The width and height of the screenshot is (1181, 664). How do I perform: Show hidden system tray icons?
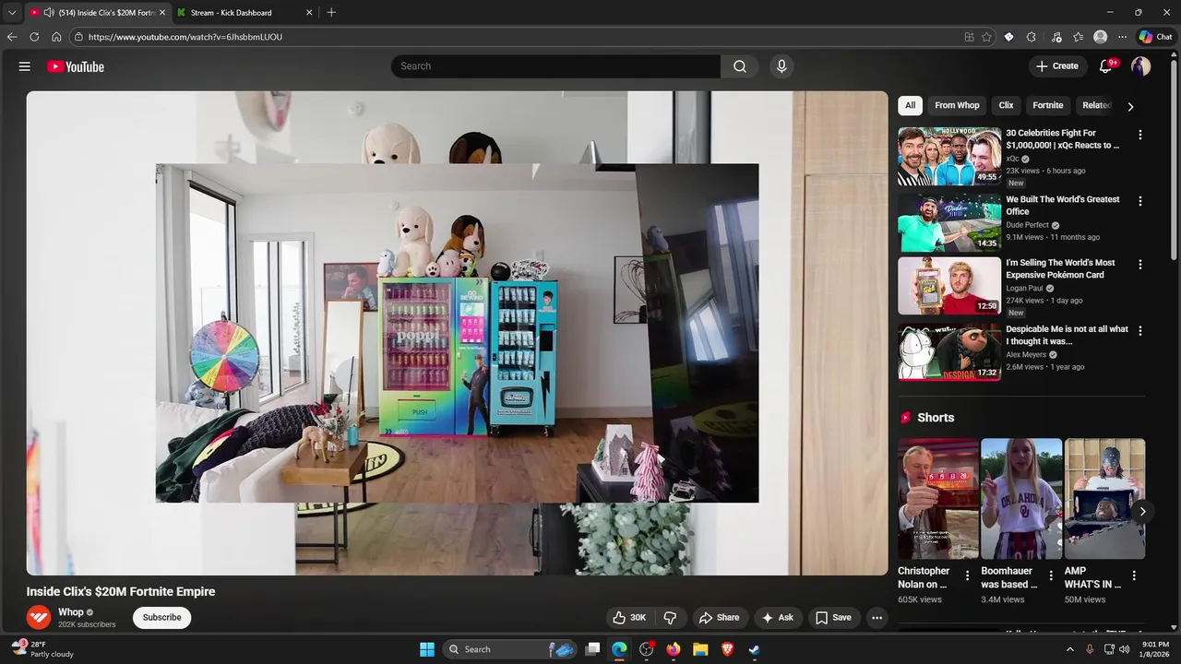click(x=1070, y=649)
